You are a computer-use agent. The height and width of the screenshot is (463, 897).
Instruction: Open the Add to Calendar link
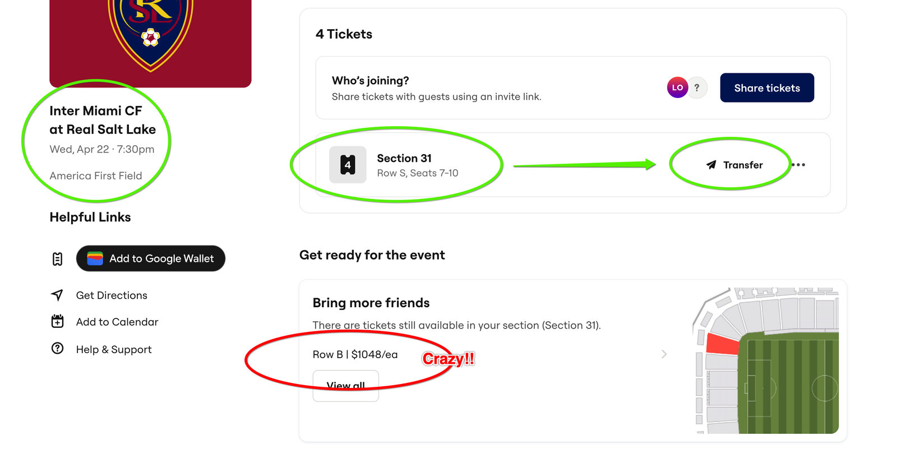click(117, 322)
